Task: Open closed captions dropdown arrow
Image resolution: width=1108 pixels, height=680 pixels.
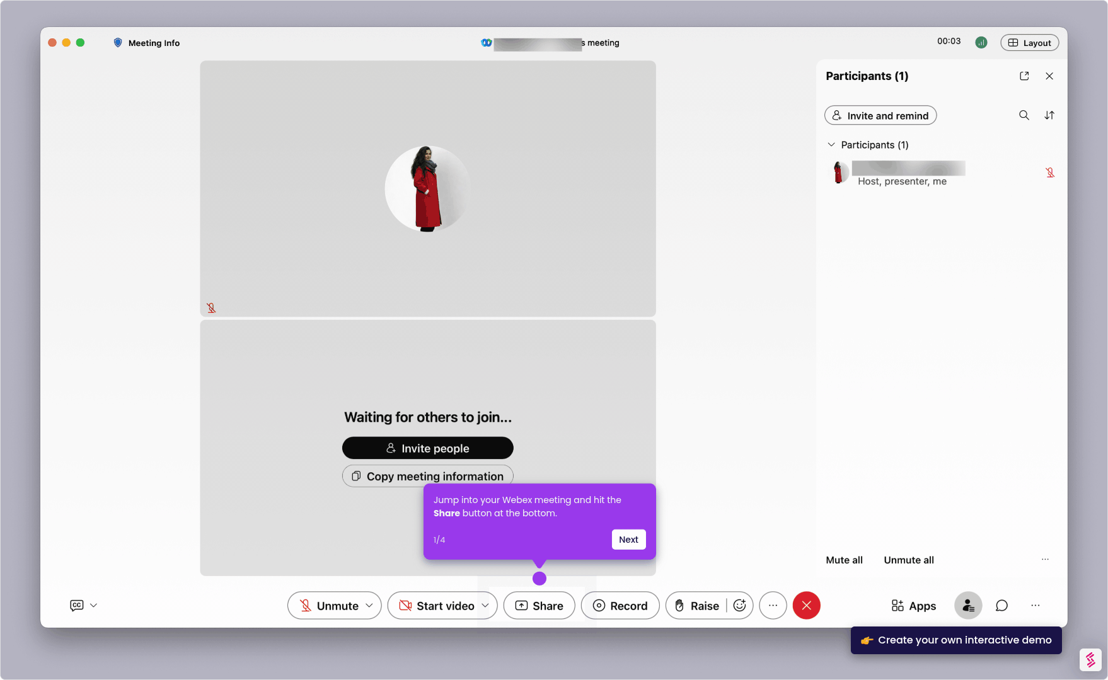Action: point(94,605)
